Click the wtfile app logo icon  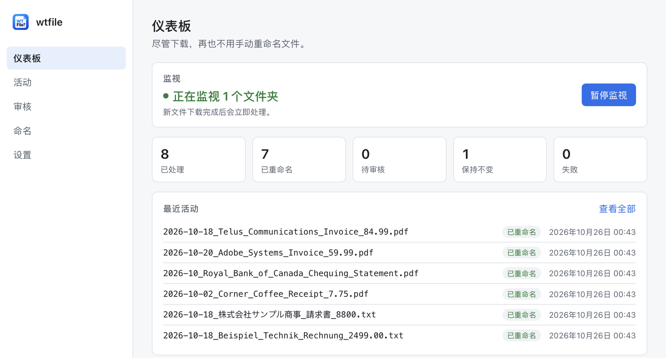tap(20, 22)
